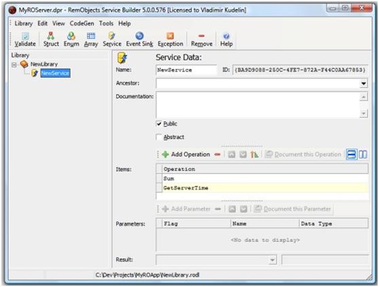Click the Array toolbar icon

click(91, 39)
